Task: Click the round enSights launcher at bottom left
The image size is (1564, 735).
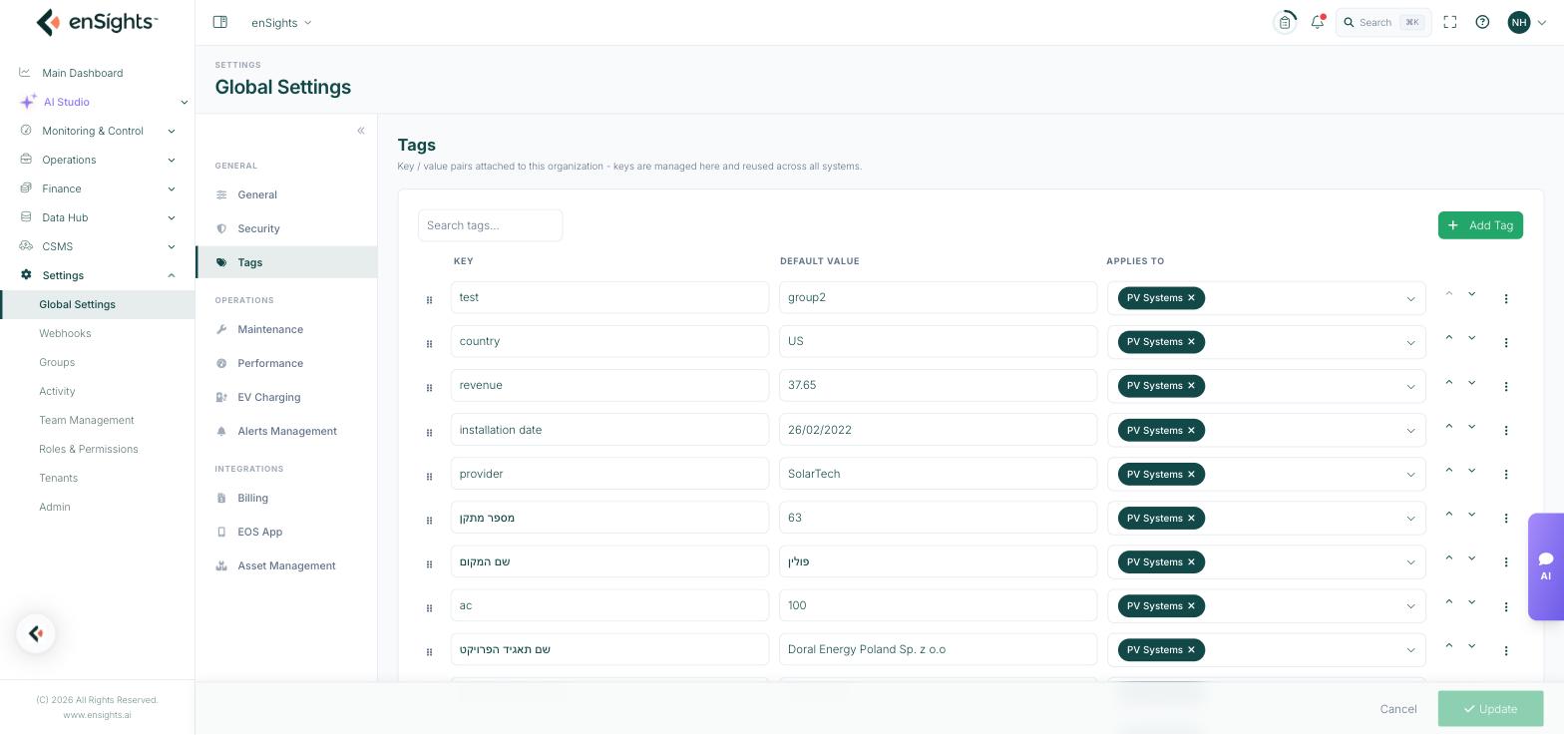Action: [36, 633]
